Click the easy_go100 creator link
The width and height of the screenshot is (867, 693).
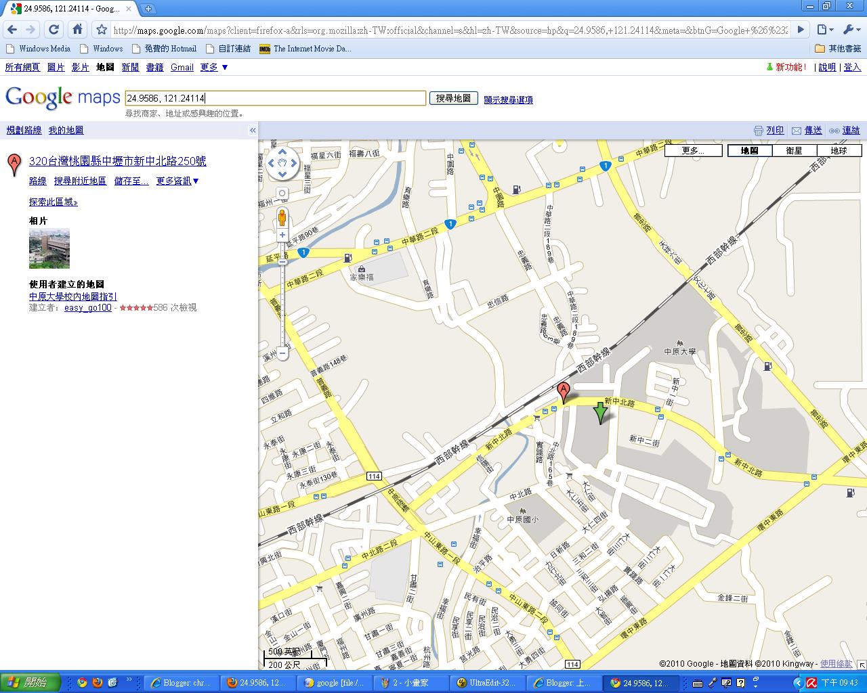click(x=88, y=307)
